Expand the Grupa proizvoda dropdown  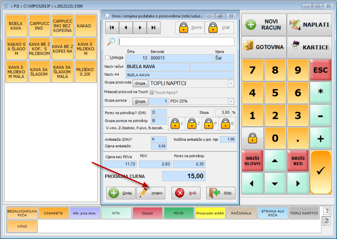[x=231, y=84]
